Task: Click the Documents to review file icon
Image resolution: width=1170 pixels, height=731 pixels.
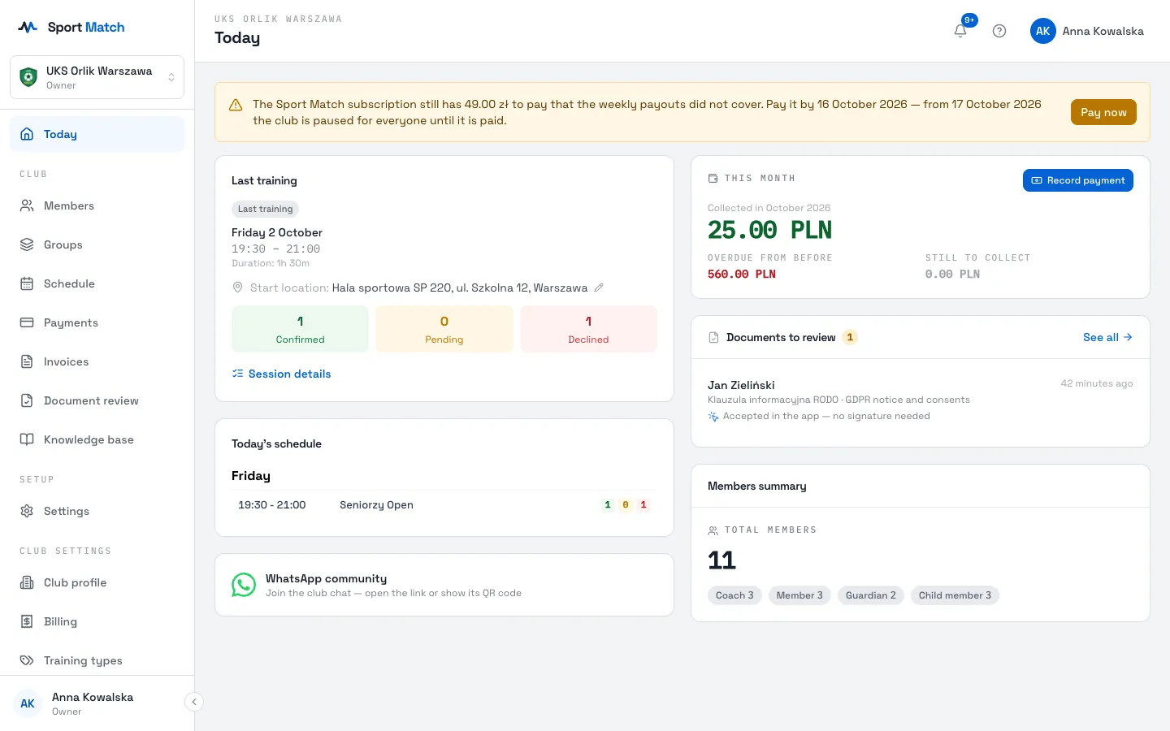Action: point(713,337)
